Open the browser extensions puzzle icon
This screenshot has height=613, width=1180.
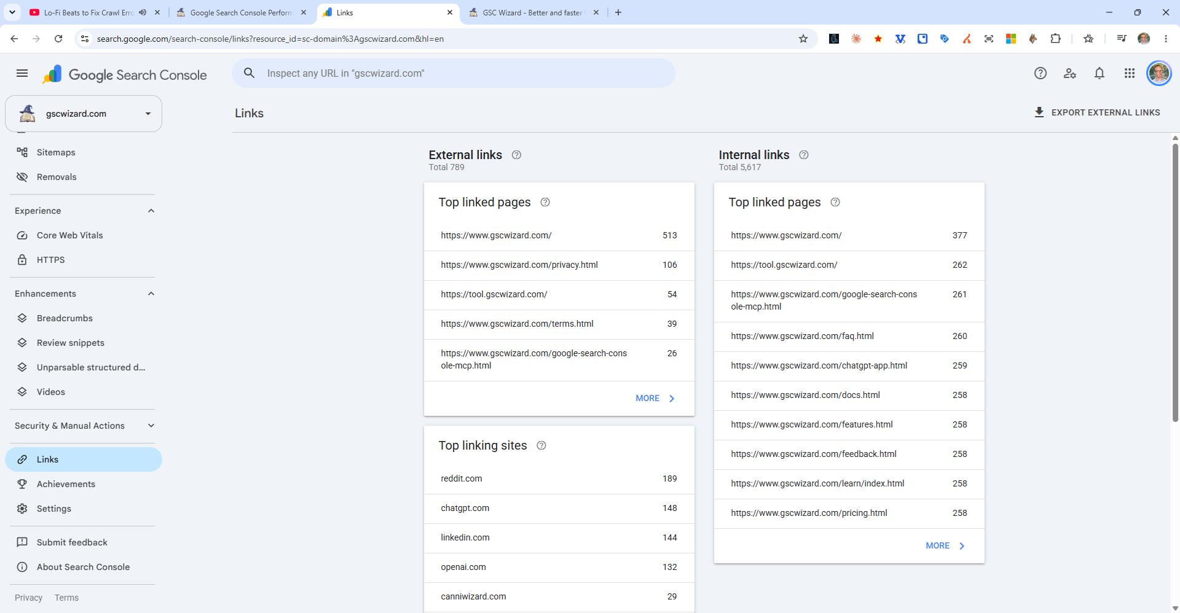1055,39
